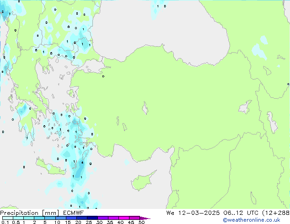This screenshot has width=290, height=224.
Task: Pick the blue legend swatch between 15 and 20
Action: (x=71, y=218)
